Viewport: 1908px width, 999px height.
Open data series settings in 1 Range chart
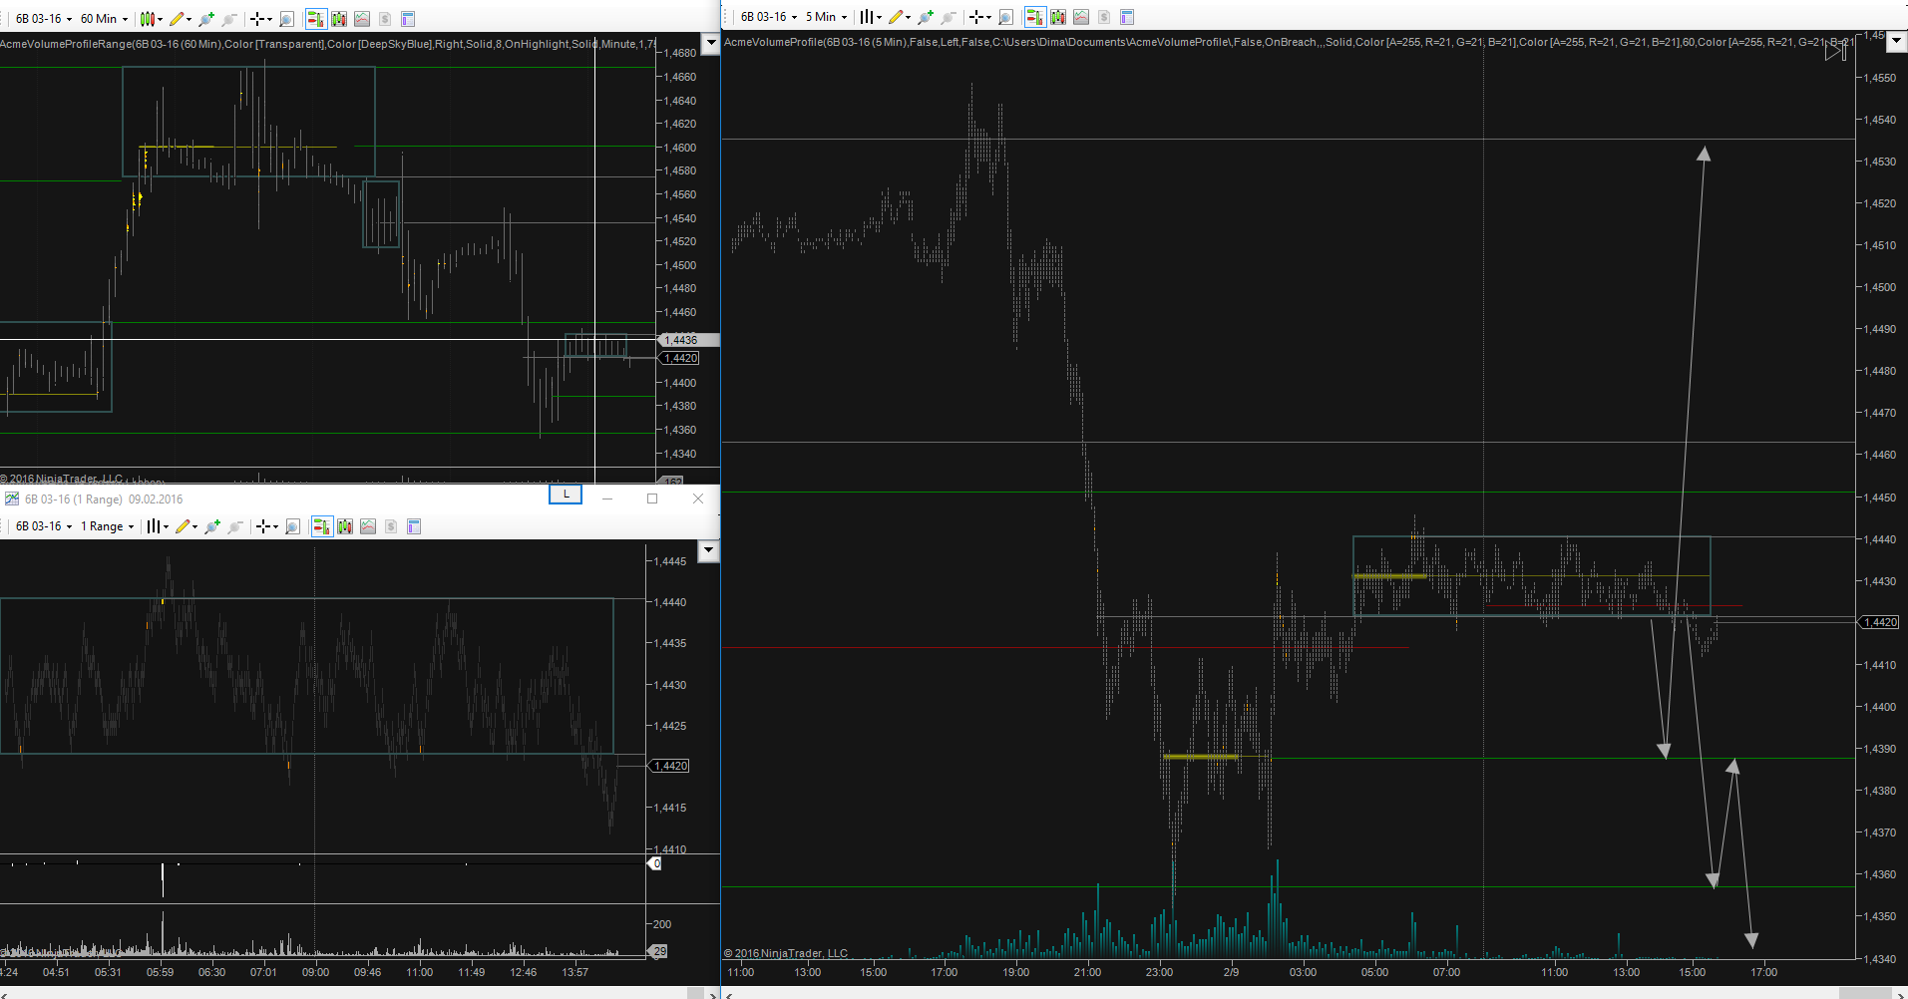click(x=345, y=526)
